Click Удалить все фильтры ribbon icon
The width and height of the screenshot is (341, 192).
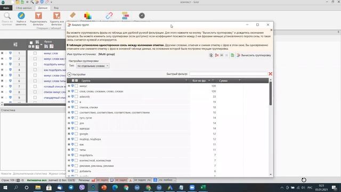[x=57, y=16]
